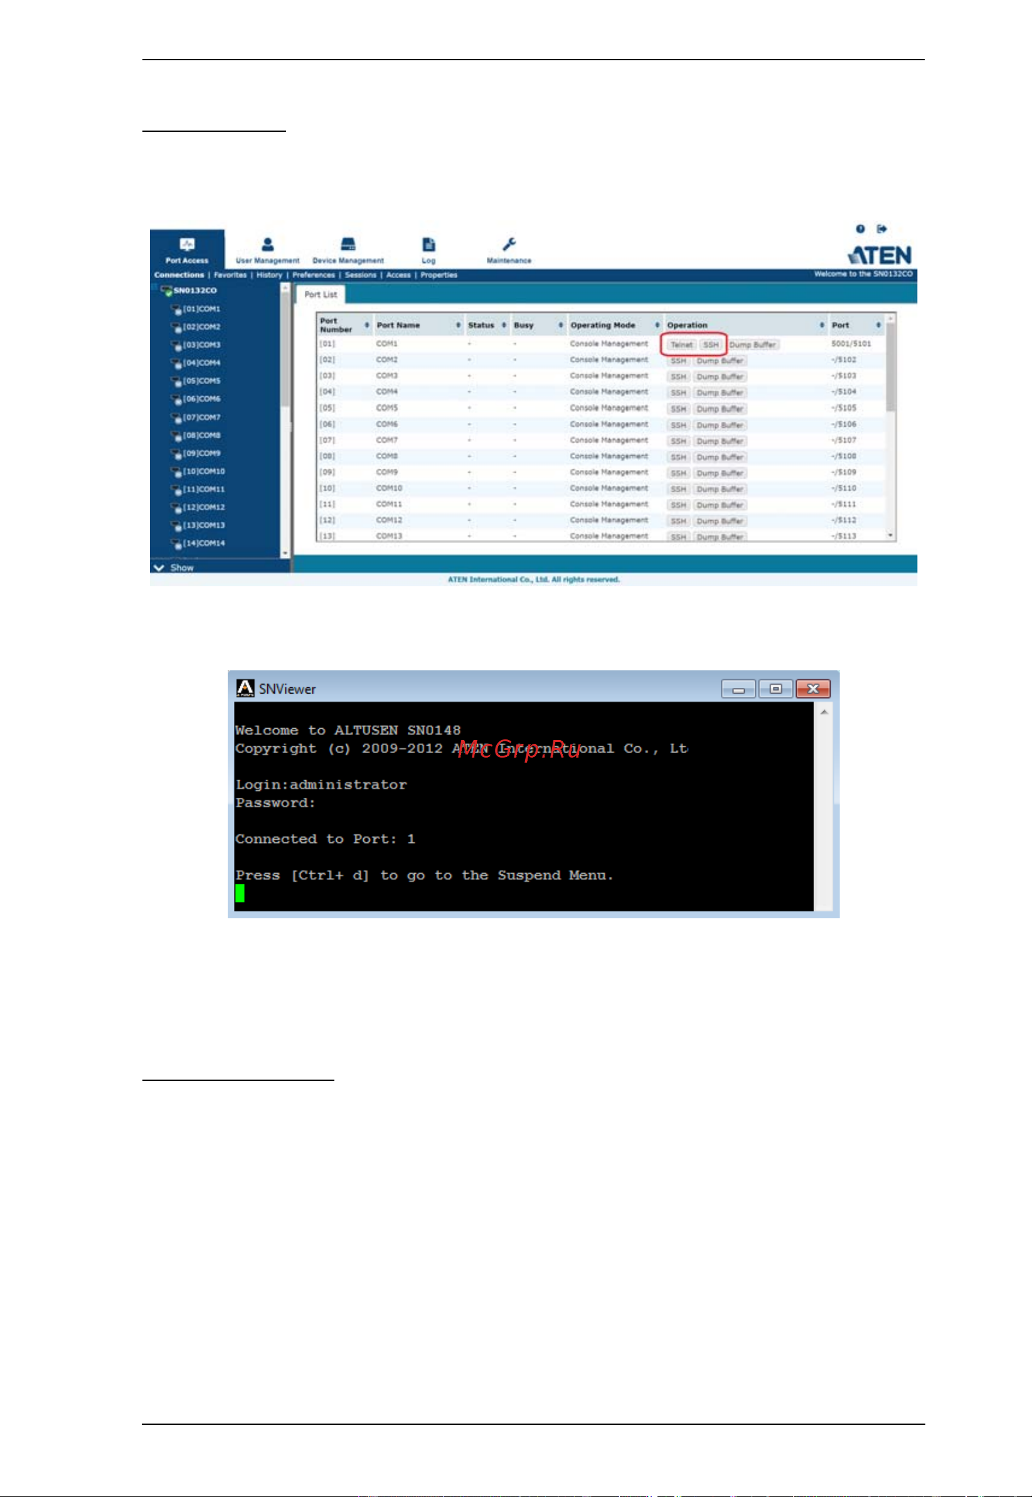Image resolution: width=1032 pixels, height=1497 pixels.
Task: Click the 5001/5101 port cell
Action: [x=851, y=344]
